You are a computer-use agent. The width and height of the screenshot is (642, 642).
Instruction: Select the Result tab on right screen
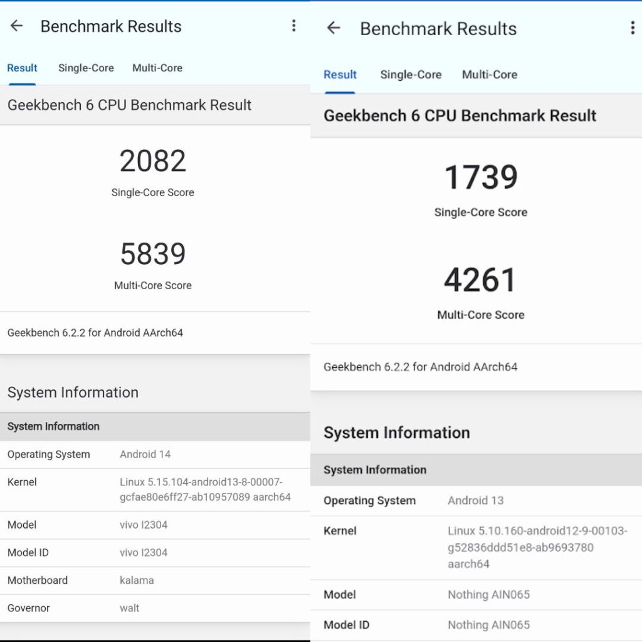point(340,75)
